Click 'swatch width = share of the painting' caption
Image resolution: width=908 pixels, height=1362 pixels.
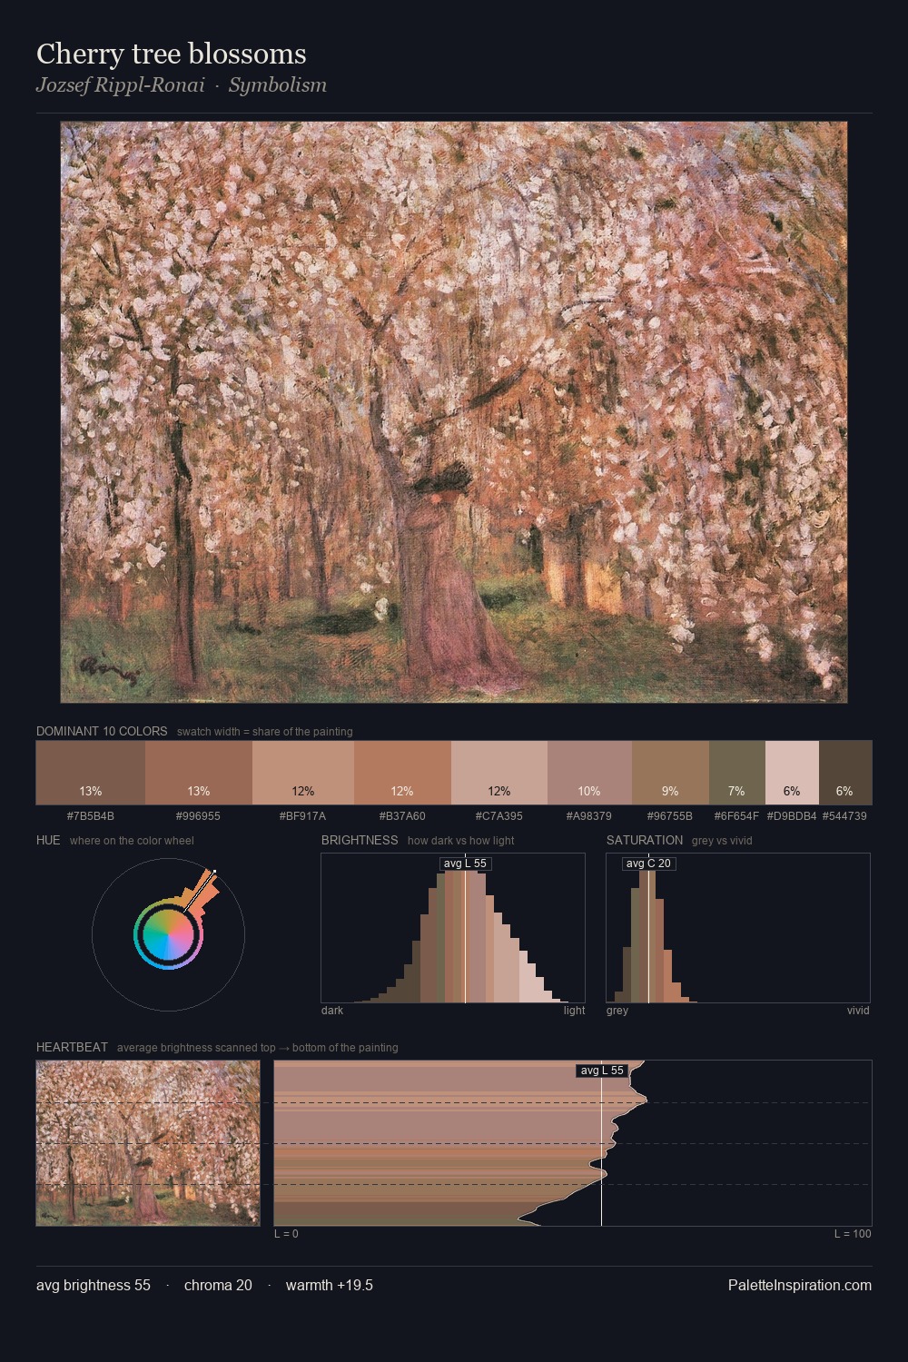click(265, 732)
